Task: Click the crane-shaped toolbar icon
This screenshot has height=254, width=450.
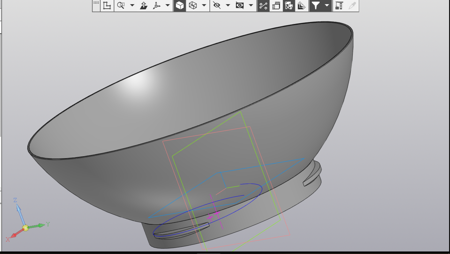Action: tap(339, 5)
